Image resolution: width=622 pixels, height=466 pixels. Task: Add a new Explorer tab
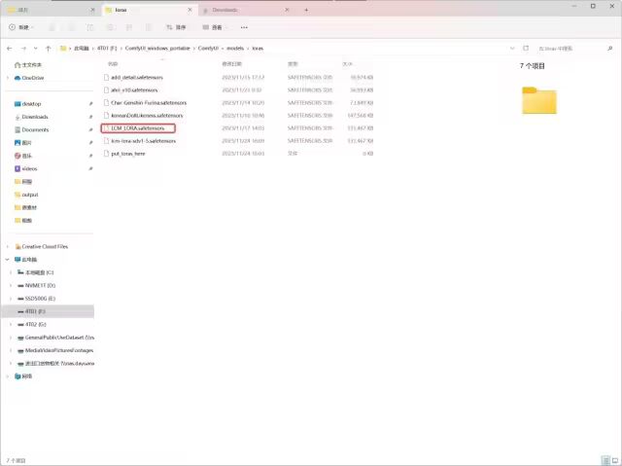tap(306, 10)
